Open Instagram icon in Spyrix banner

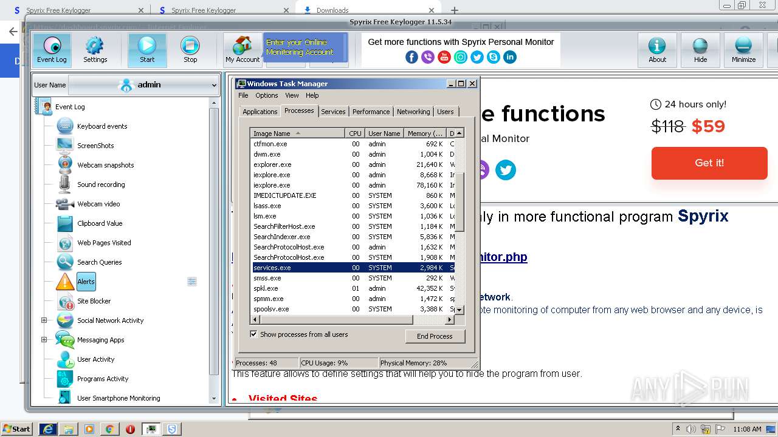click(461, 57)
